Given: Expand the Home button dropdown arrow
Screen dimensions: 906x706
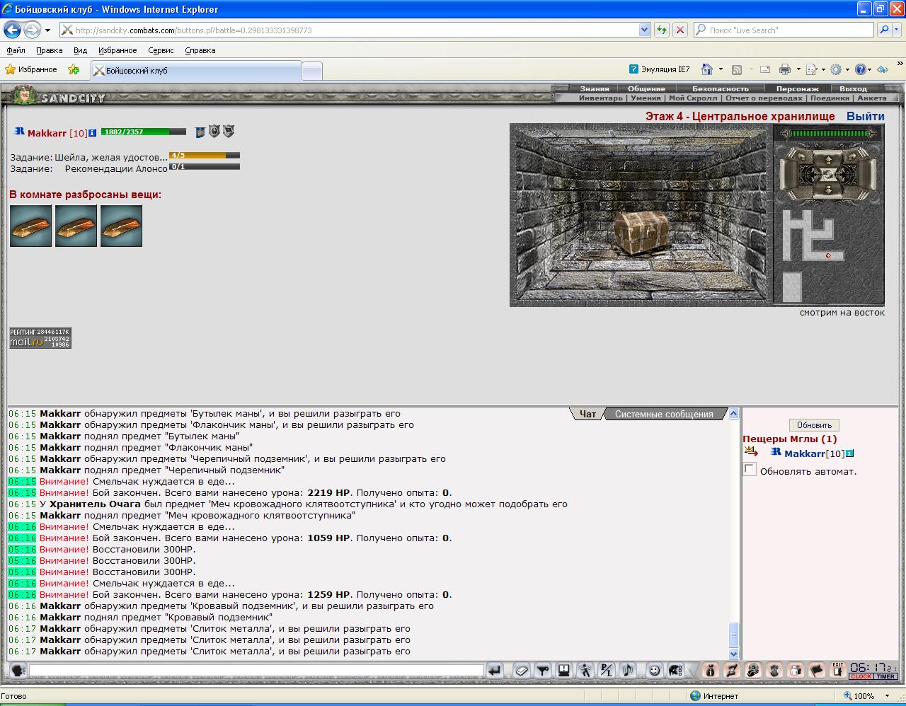Looking at the screenshot, I should 721,69.
